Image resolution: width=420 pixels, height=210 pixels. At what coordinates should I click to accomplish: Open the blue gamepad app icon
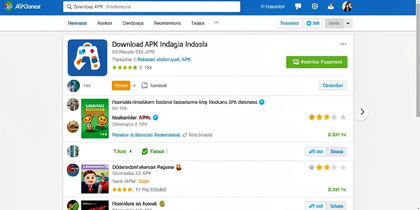coord(87,58)
